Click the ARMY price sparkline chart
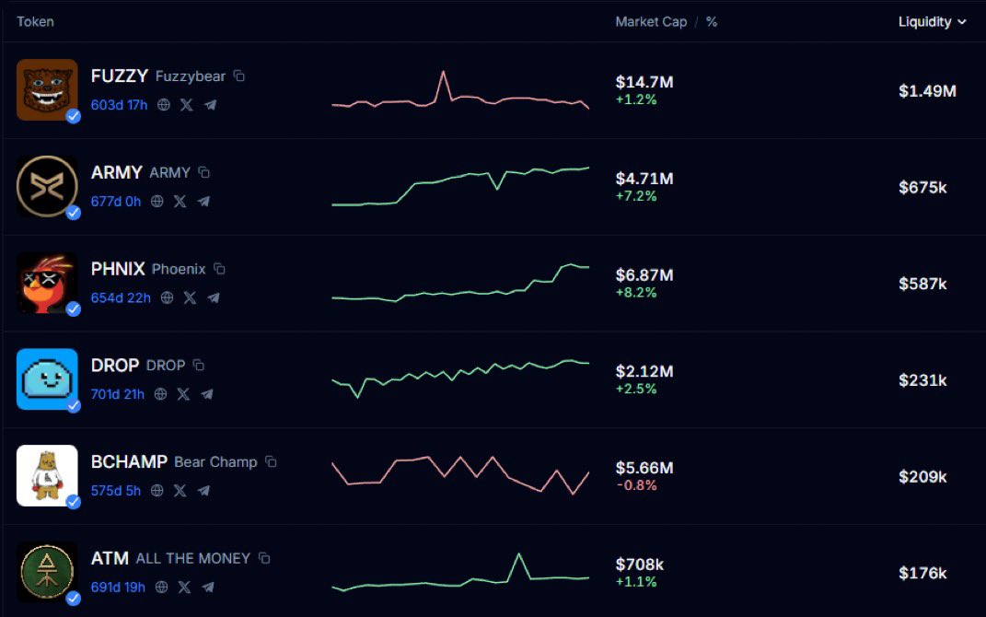Viewport: 986px width, 617px height. click(460, 186)
